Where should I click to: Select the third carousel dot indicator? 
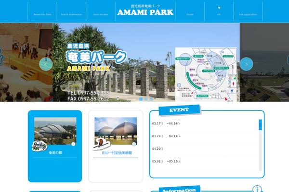151,99
